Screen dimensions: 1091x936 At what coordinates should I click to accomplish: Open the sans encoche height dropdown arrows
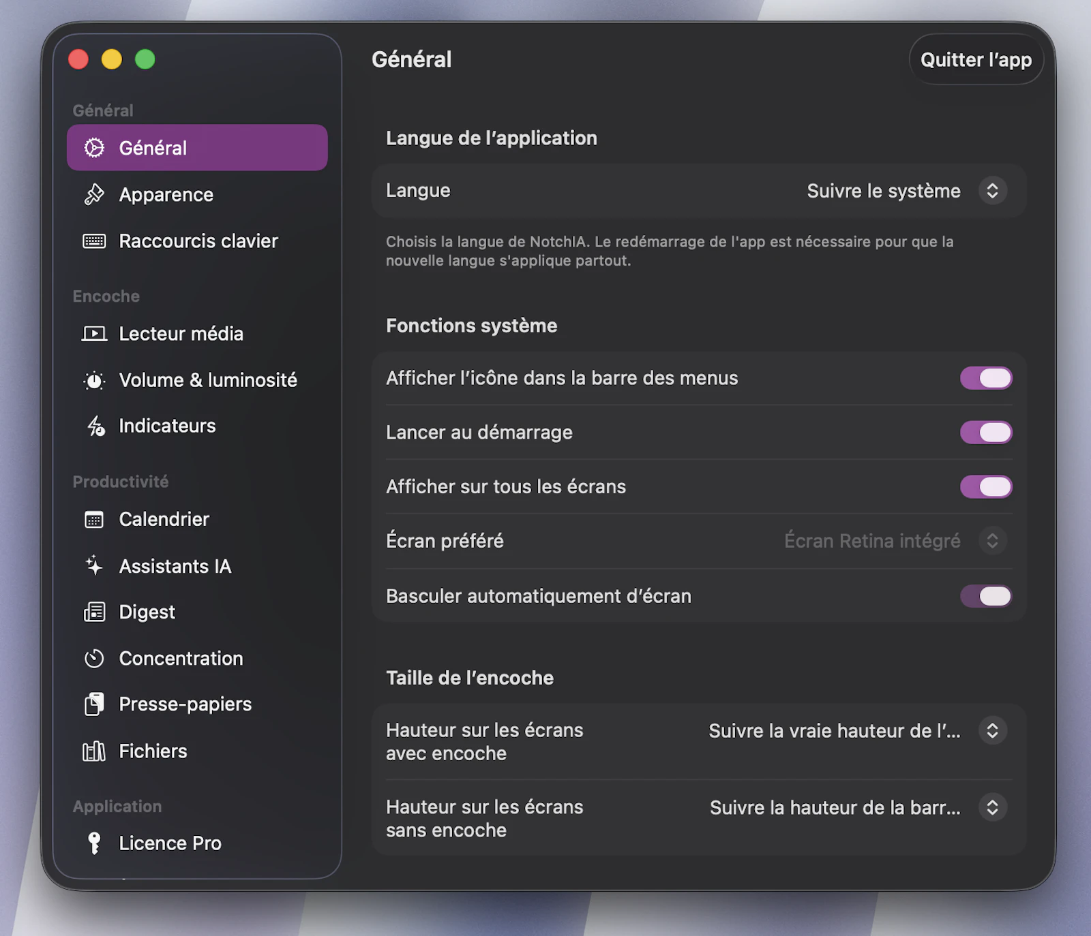(993, 808)
